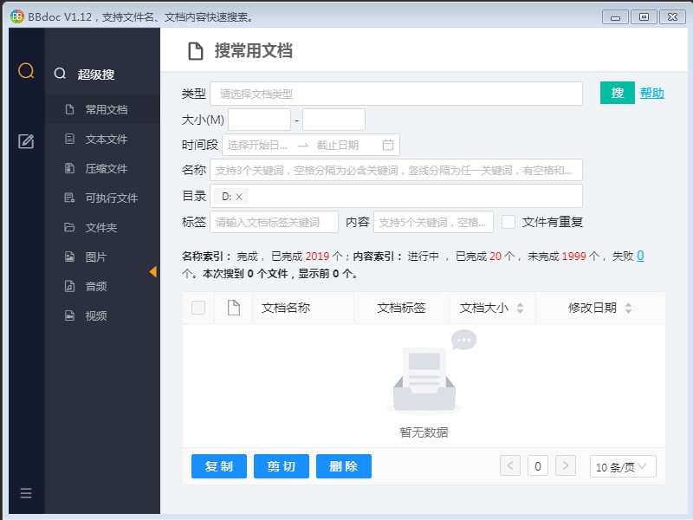Image resolution: width=693 pixels, height=520 pixels.
Task: Click the 暂无数据 empty state text
Action: pos(424,432)
